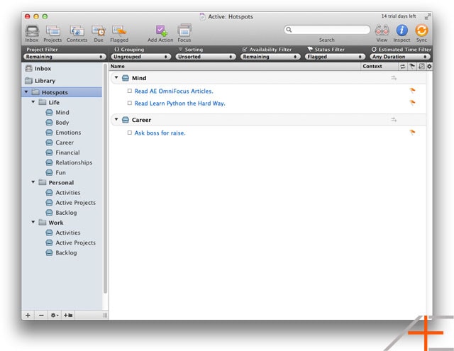Show Due items via toolbar icon
454x351 pixels.
click(99, 31)
